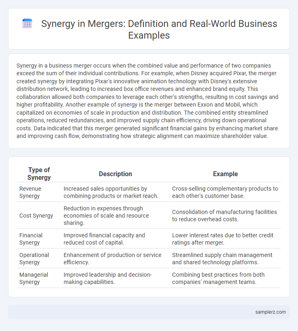Click 'Enhancement of production or service efficiency' cell

click(116, 258)
